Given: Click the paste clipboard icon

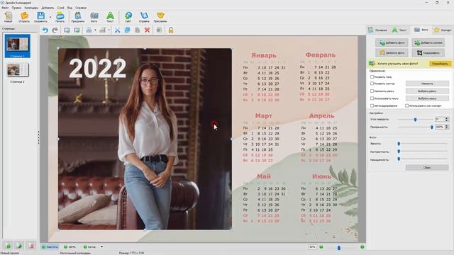Looking at the screenshot, I should (x=137, y=30).
